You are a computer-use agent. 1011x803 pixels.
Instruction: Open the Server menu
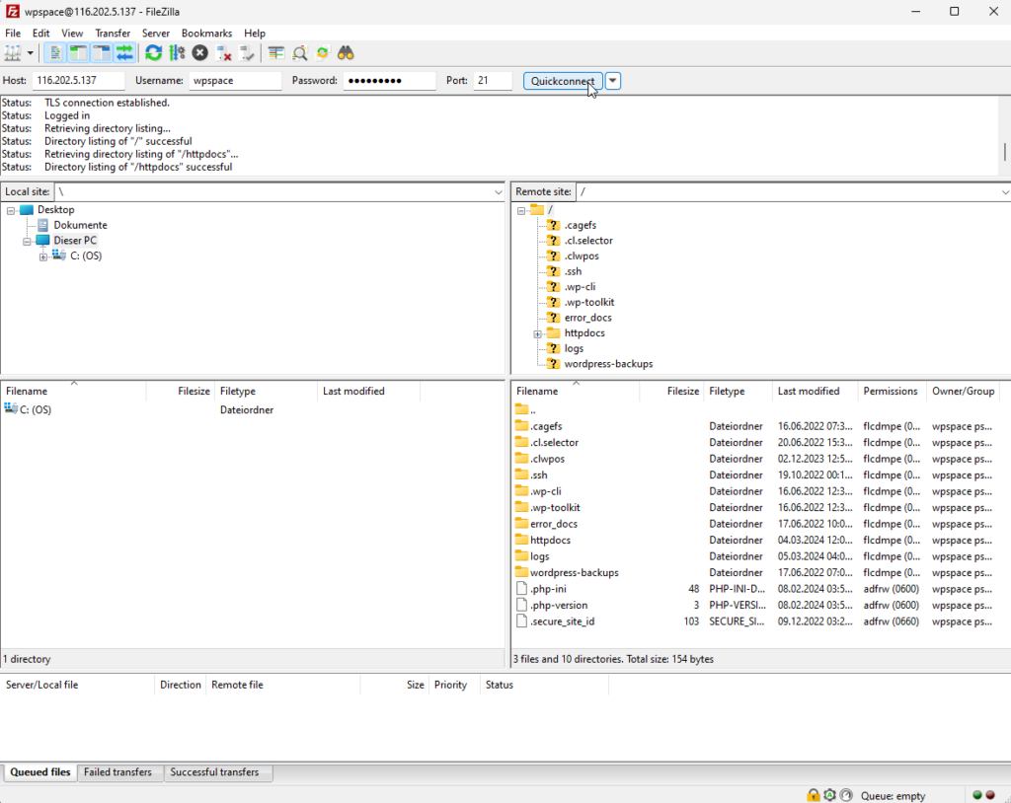(x=156, y=33)
